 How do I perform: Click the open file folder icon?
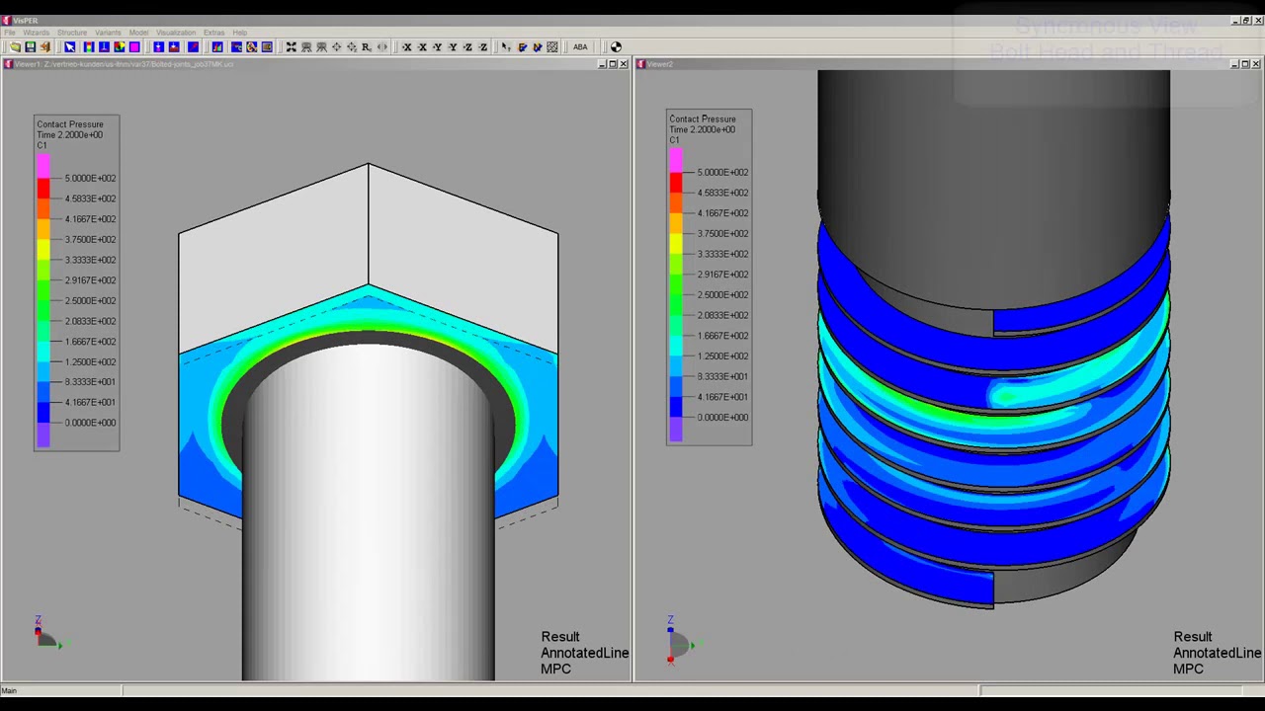click(15, 46)
